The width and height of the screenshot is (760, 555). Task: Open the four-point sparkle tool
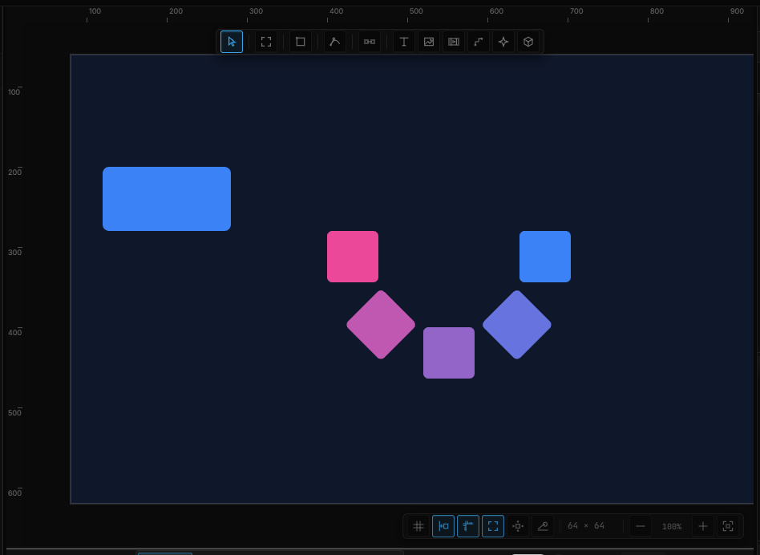503,42
